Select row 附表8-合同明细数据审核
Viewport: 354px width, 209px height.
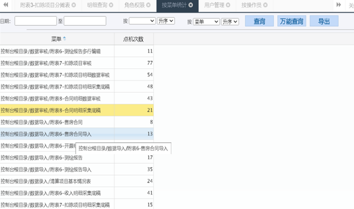coord(77,99)
